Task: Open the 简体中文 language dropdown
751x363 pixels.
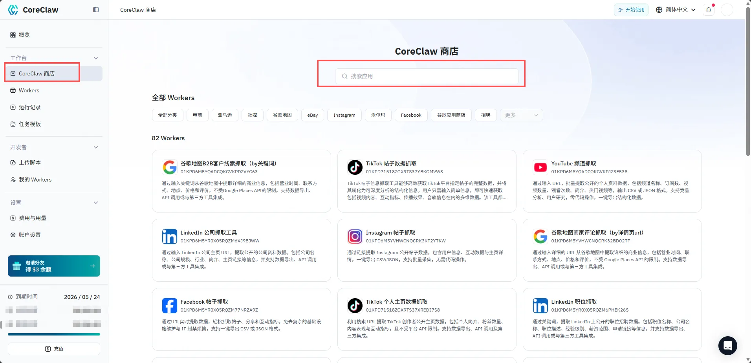Action: [676, 10]
